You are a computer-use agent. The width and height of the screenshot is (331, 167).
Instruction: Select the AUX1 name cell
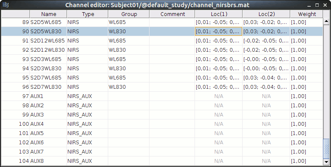click(x=48, y=96)
